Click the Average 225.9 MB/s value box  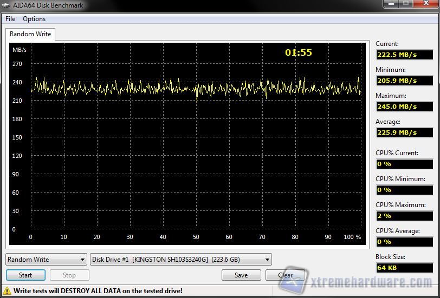(404, 133)
